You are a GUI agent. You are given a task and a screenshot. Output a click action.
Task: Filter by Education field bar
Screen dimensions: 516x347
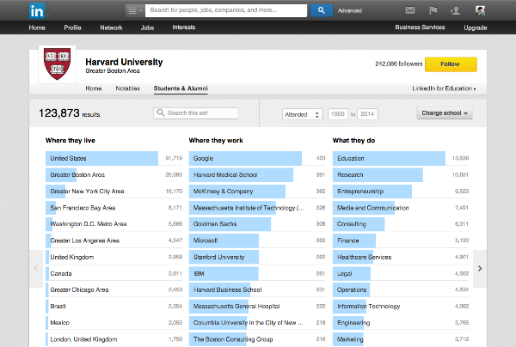click(401, 158)
